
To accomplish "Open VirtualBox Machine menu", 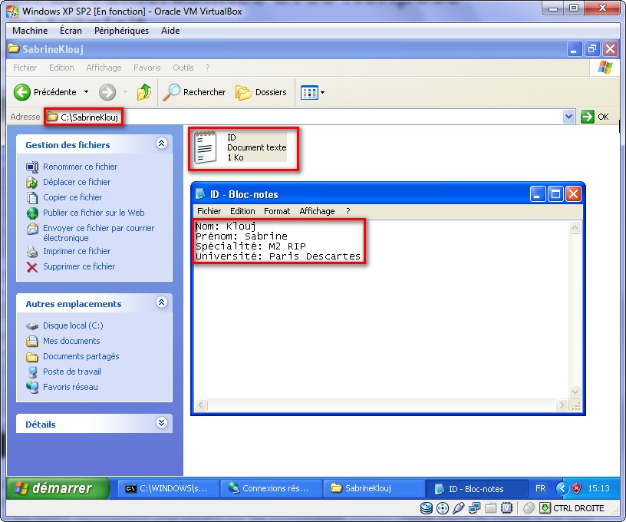I will point(30,31).
